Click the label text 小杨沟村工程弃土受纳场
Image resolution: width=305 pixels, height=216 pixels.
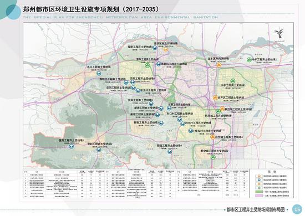point(207,131)
